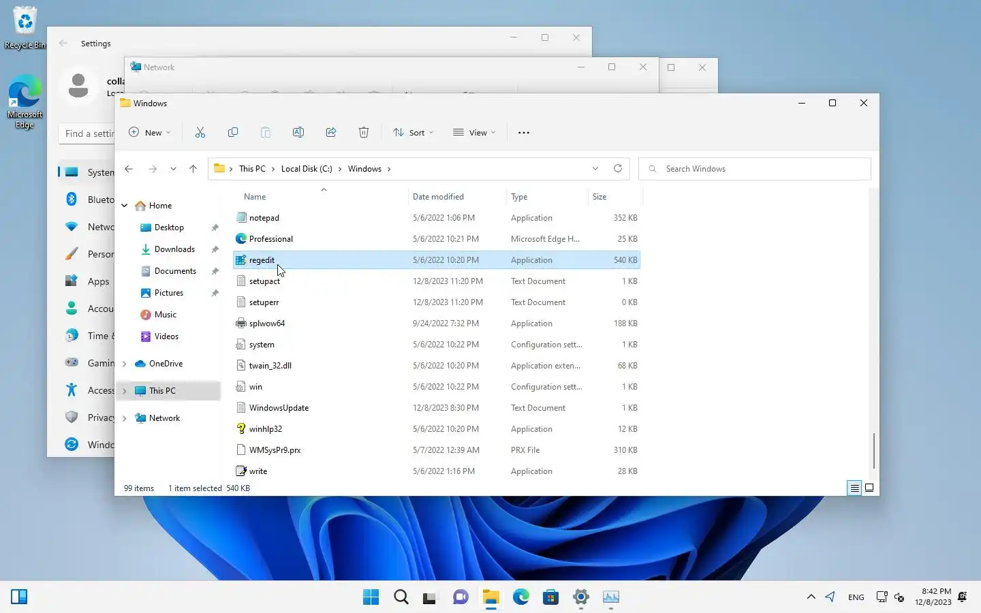Image resolution: width=981 pixels, height=613 pixels.
Task: Click the Cut scissors icon in toolbar
Action: tap(200, 133)
